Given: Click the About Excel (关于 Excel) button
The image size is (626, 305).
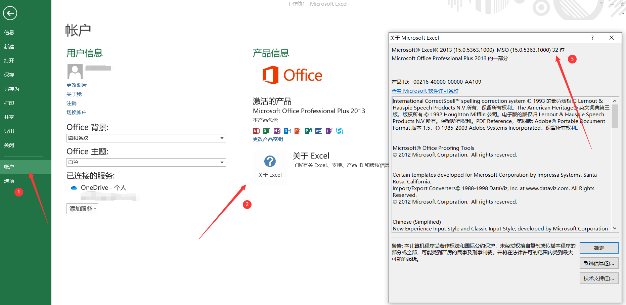Looking at the screenshot, I should (270, 168).
